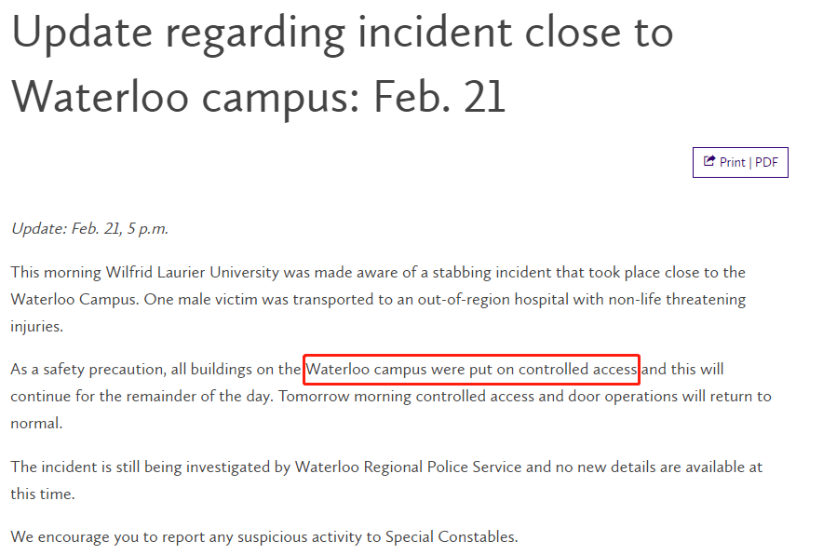Click the words 'Special Constables.'
Image resolution: width=823 pixels, height=555 pixels.
pyautogui.click(x=452, y=537)
